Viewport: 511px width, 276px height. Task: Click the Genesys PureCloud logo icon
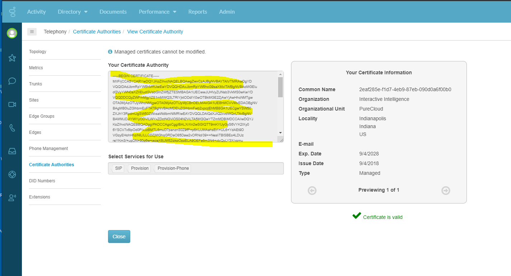point(12,12)
